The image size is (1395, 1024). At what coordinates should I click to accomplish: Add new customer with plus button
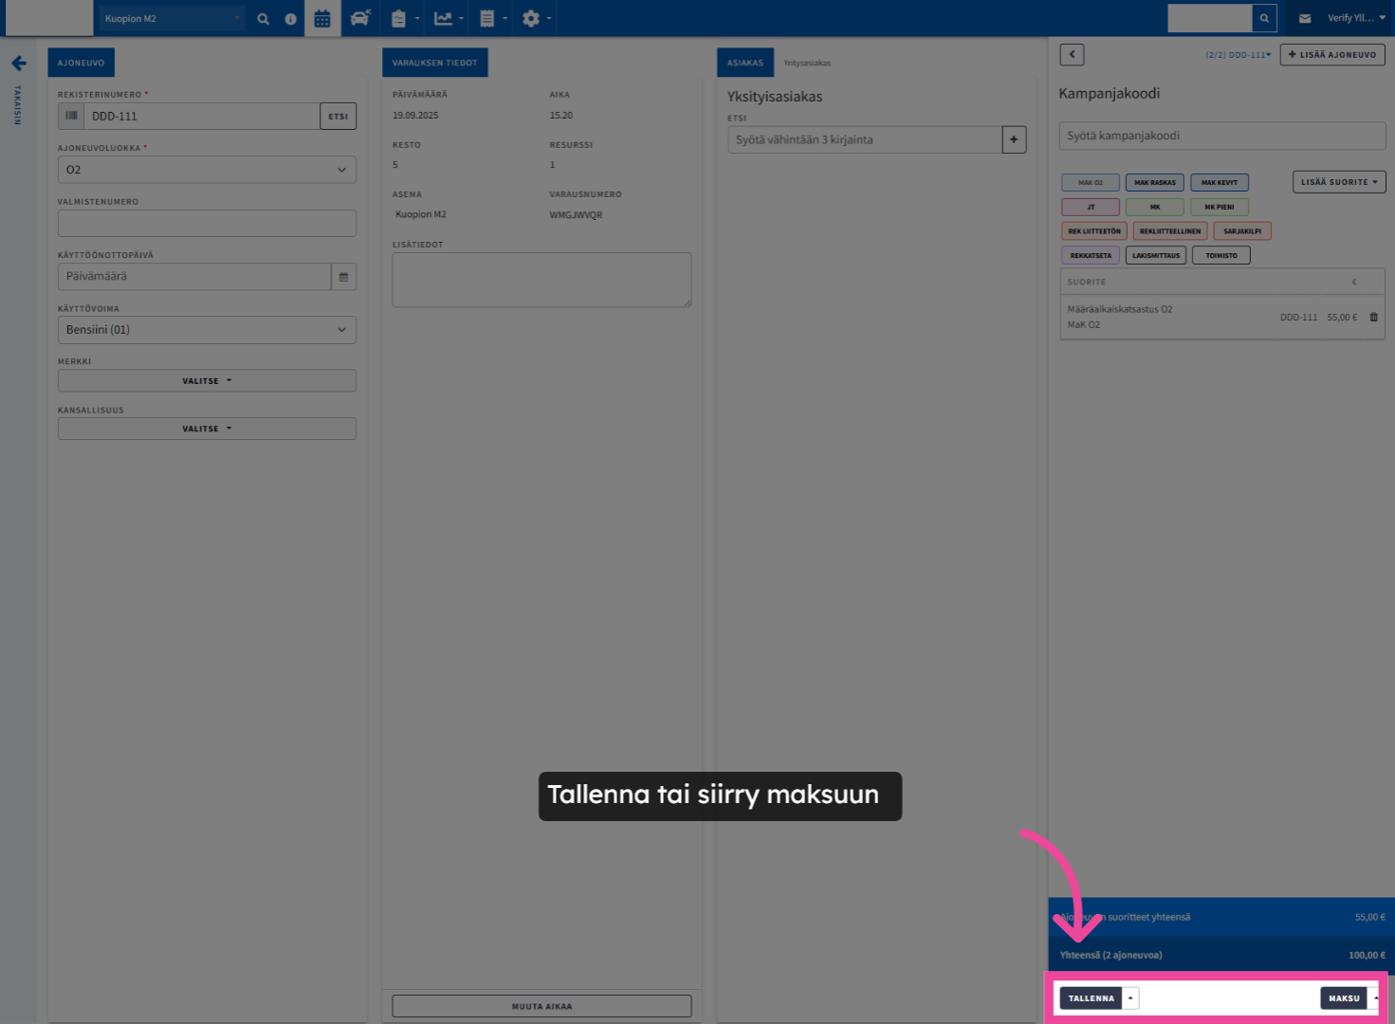pyautogui.click(x=1014, y=139)
